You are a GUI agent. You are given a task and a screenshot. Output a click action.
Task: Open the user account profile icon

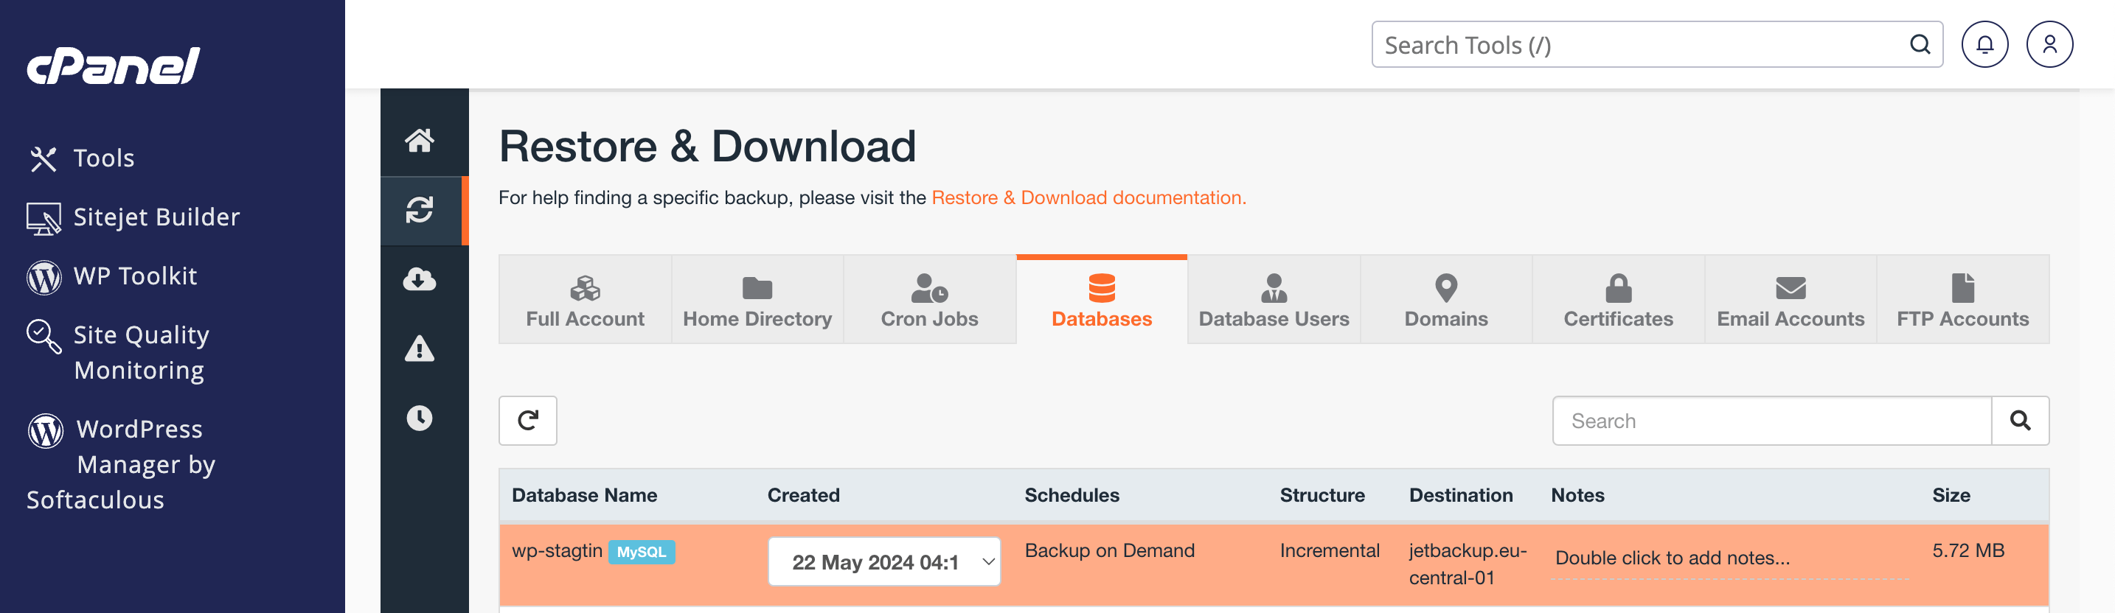[x=2049, y=44]
